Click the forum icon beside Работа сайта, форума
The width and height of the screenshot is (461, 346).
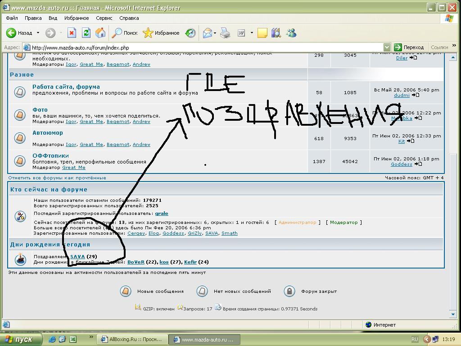click(20, 92)
